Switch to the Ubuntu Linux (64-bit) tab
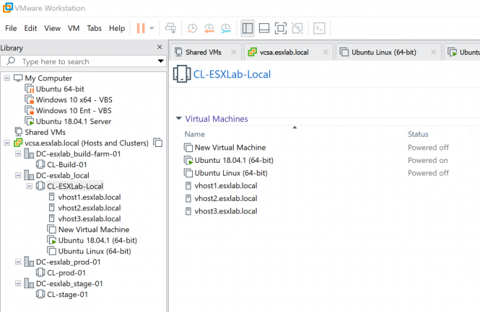The image size is (480, 312). click(383, 53)
